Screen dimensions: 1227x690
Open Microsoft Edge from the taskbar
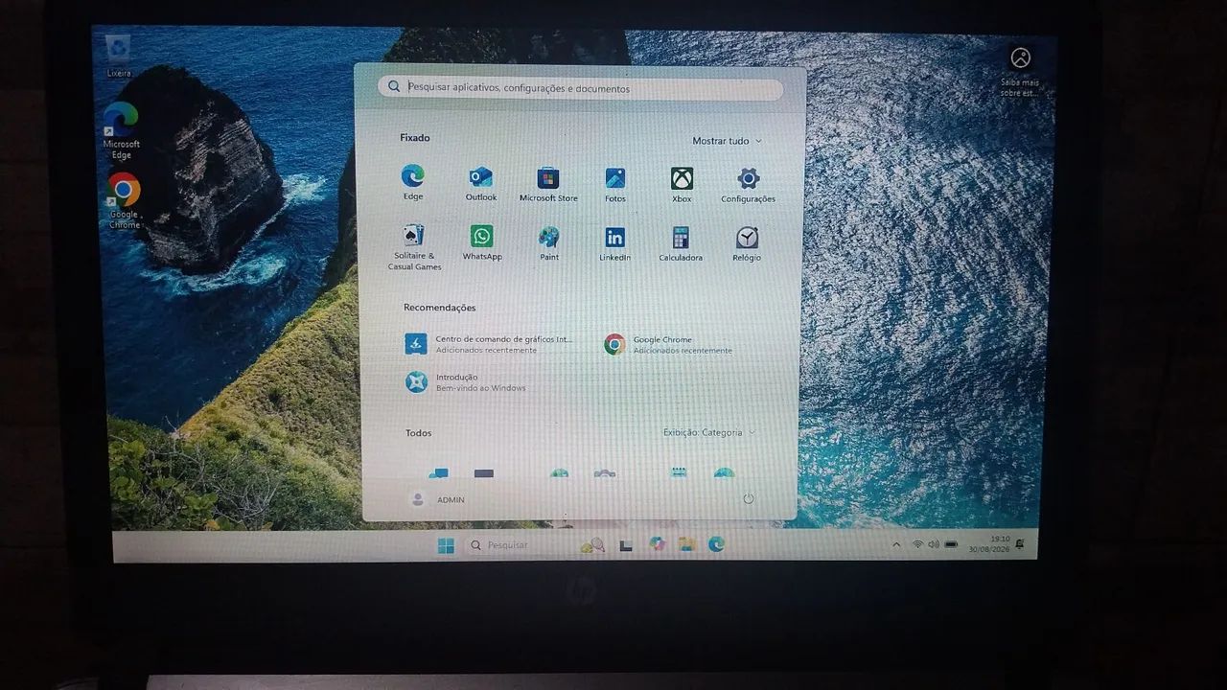click(x=716, y=544)
